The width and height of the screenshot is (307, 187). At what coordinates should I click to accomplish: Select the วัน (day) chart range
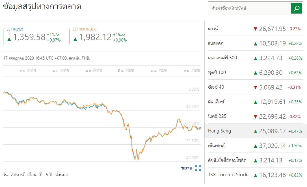pos(5,175)
